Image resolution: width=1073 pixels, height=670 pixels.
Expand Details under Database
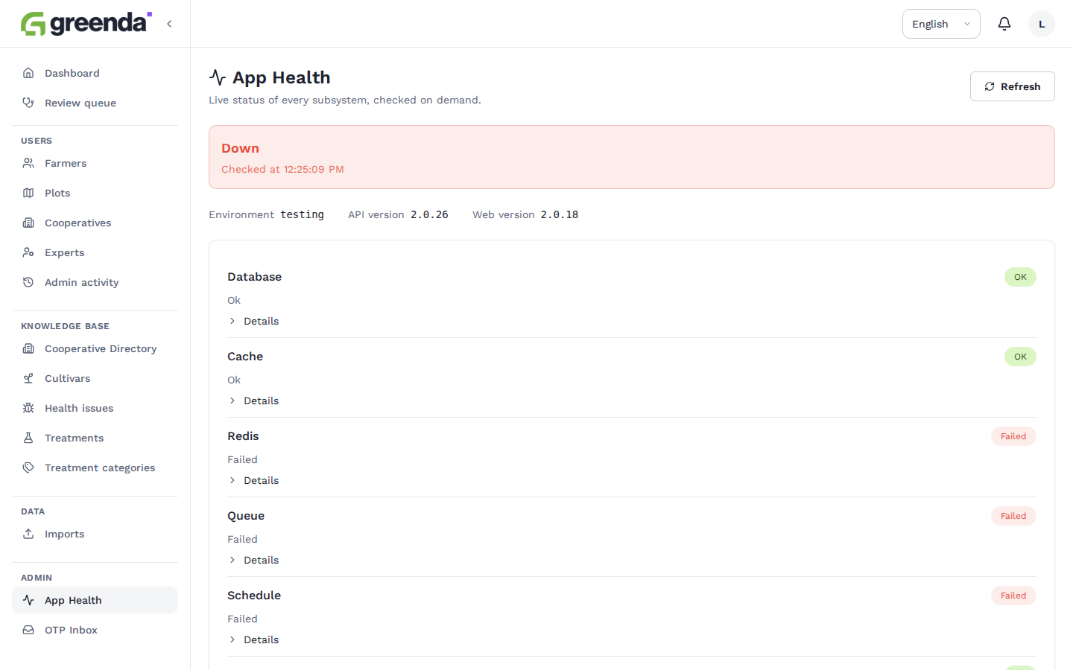[x=253, y=321]
